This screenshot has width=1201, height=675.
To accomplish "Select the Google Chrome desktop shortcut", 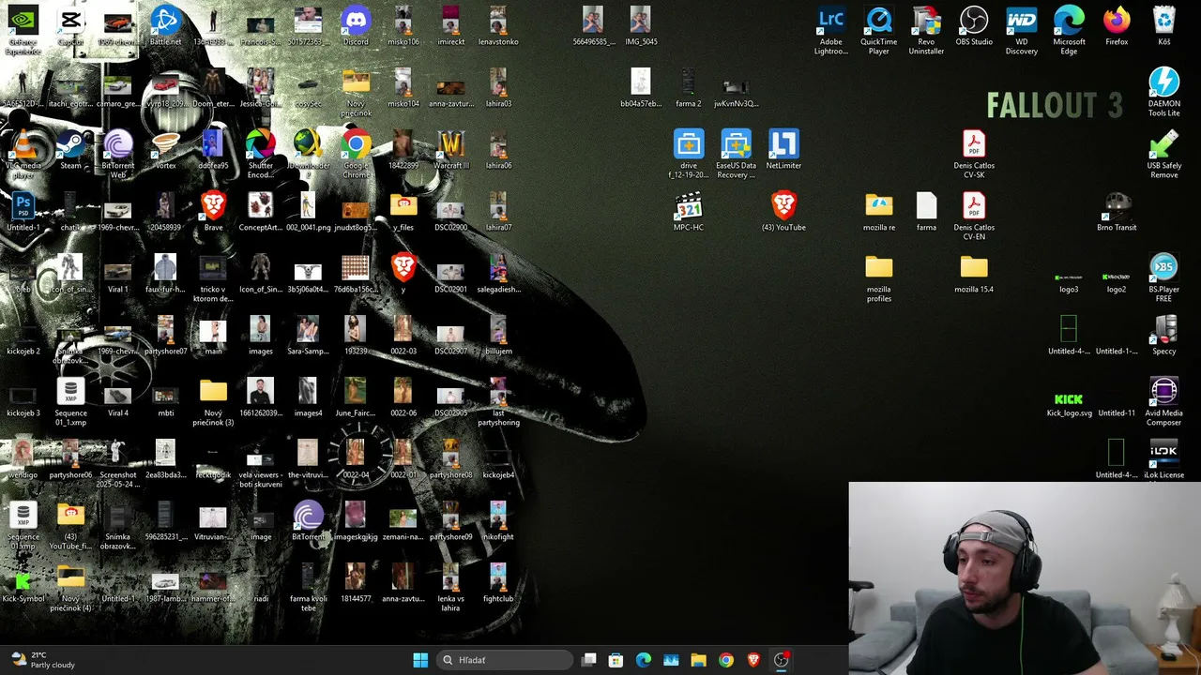I will pos(356,155).
